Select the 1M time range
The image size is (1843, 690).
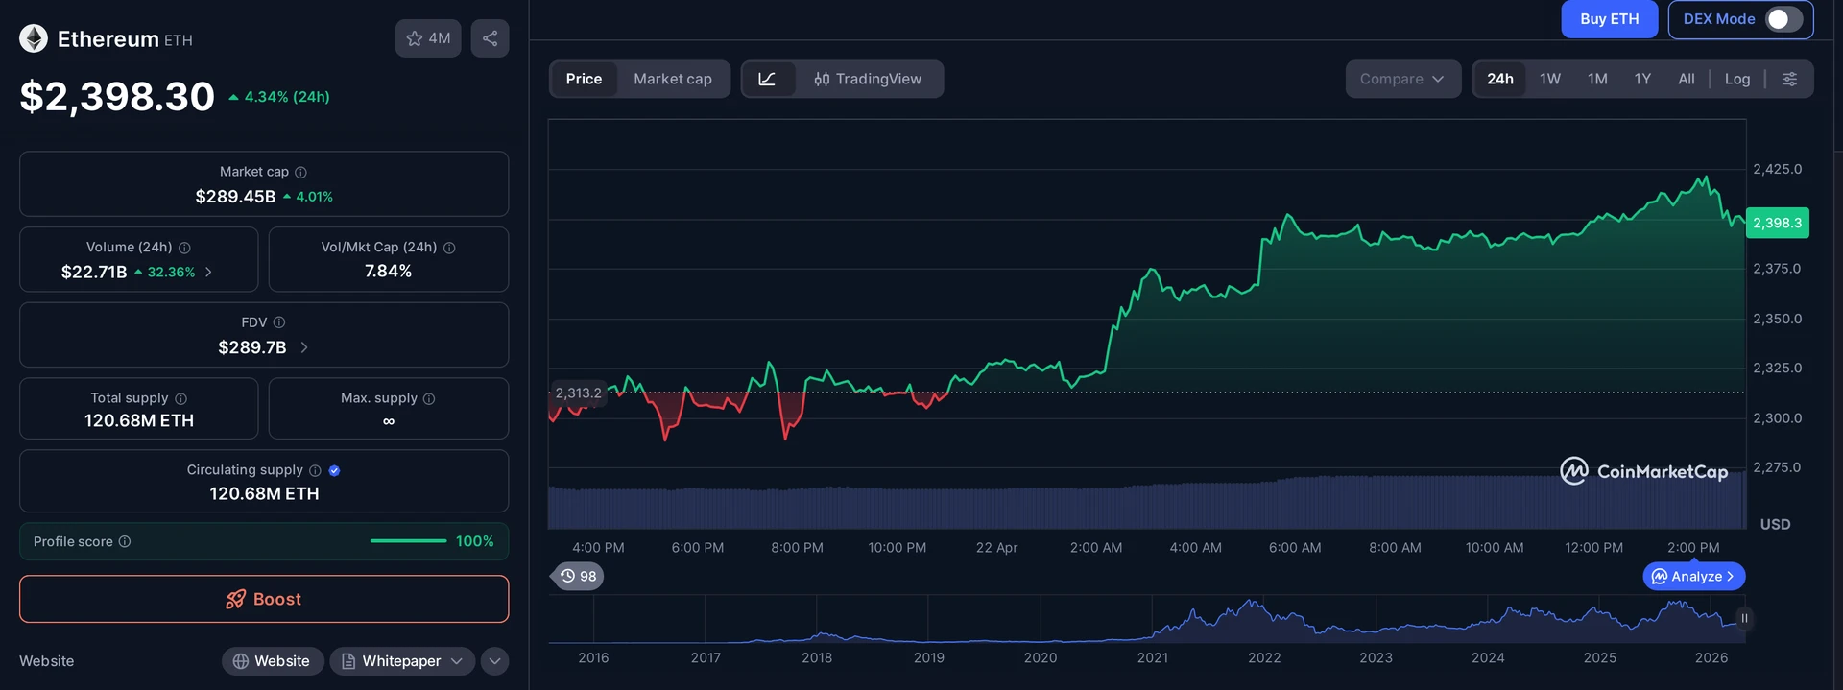pyautogui.click(x=1597, y=79)
